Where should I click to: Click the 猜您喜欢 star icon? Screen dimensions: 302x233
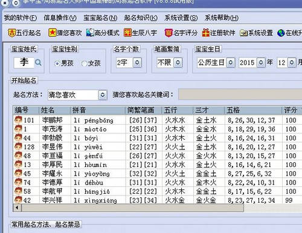pos(53,33)
